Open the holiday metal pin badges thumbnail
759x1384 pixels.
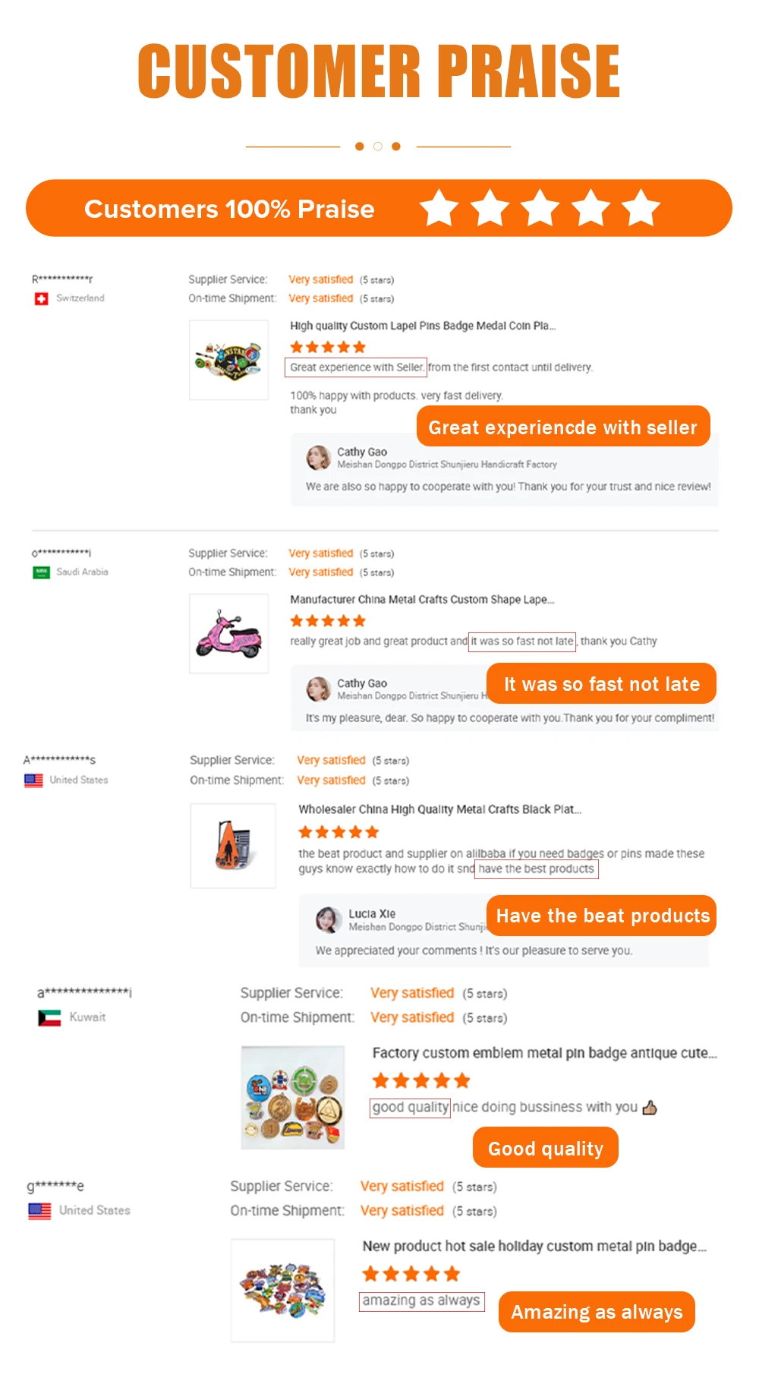tap(282, 1291)
